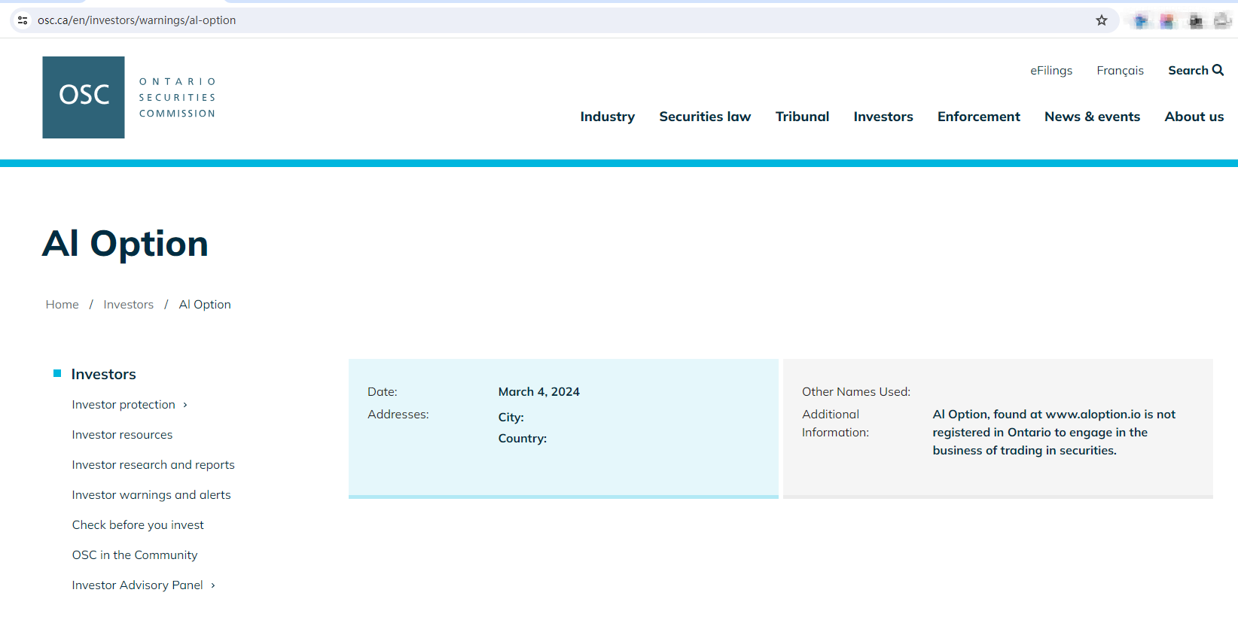Expand the Investor protection chevron
Viewport: 1238px width, 620px height.
tap(185, 405)
